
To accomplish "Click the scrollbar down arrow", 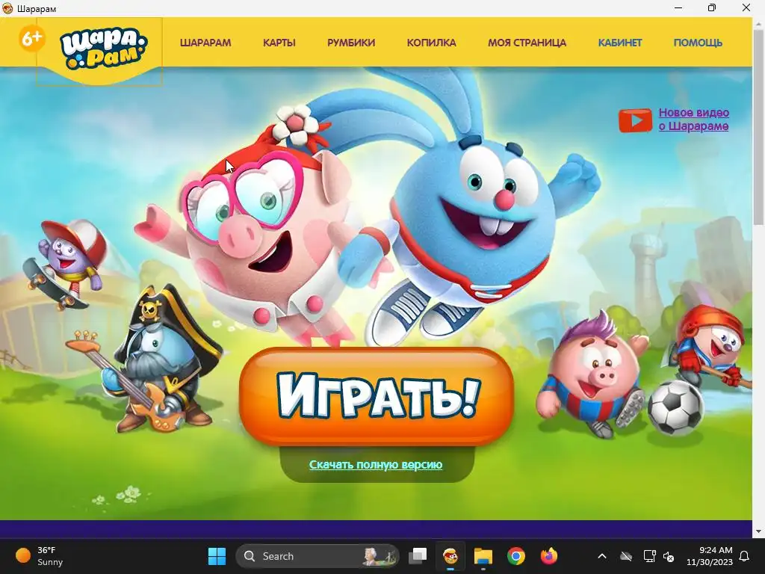I will click(x=759, y=531).
